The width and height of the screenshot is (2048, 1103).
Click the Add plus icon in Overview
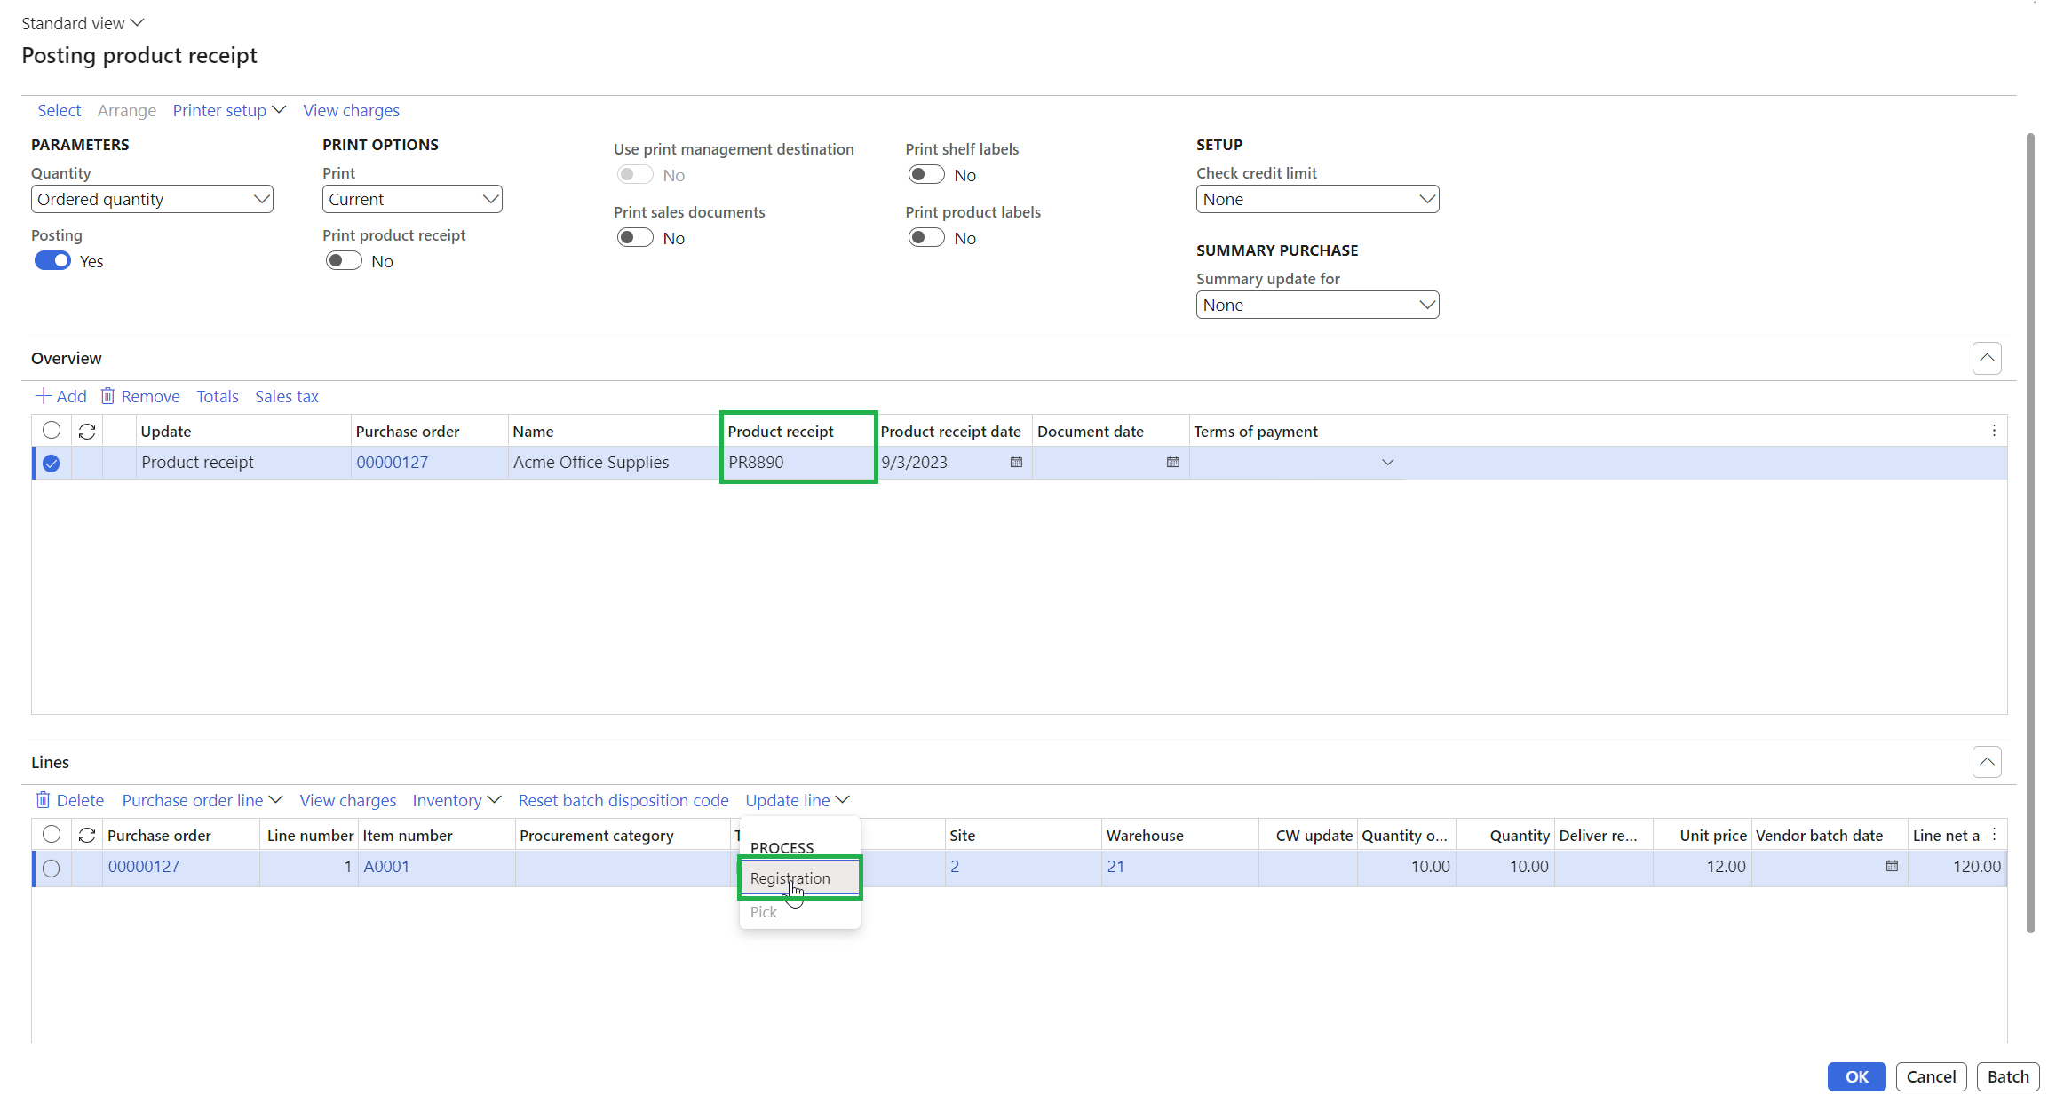click(x=43, y=396)
